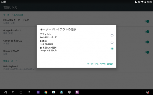Toggle Google 日本語入力 switch
Screen dimensions: 153x95
(147, 42)
